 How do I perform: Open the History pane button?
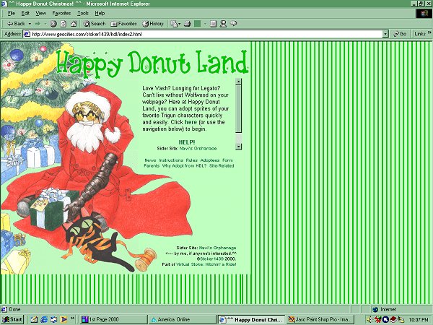tap(153, 24)
